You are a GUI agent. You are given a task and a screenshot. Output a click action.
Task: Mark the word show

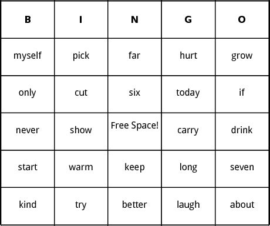81,130
